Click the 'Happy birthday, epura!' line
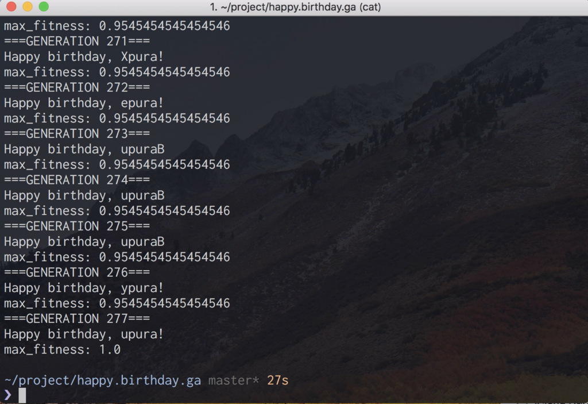Image resolution: width=588 pixels, height=404 pixels. (84, 103)
